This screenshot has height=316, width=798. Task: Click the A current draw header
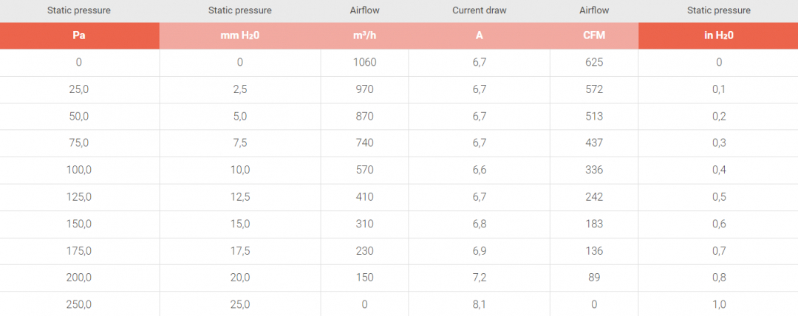[x=479, y=35]
